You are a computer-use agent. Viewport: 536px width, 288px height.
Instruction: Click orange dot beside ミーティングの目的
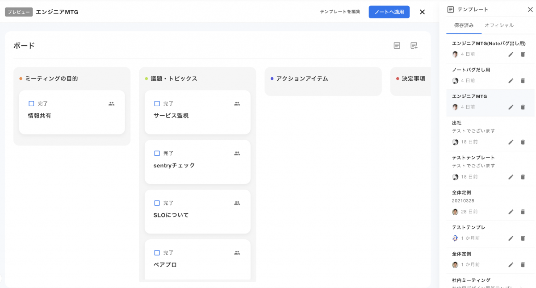click(x=21, y=79)
